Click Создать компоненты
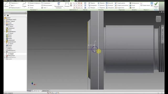The width and height of the screenshot is (168, 94). (x=122, y=5)
